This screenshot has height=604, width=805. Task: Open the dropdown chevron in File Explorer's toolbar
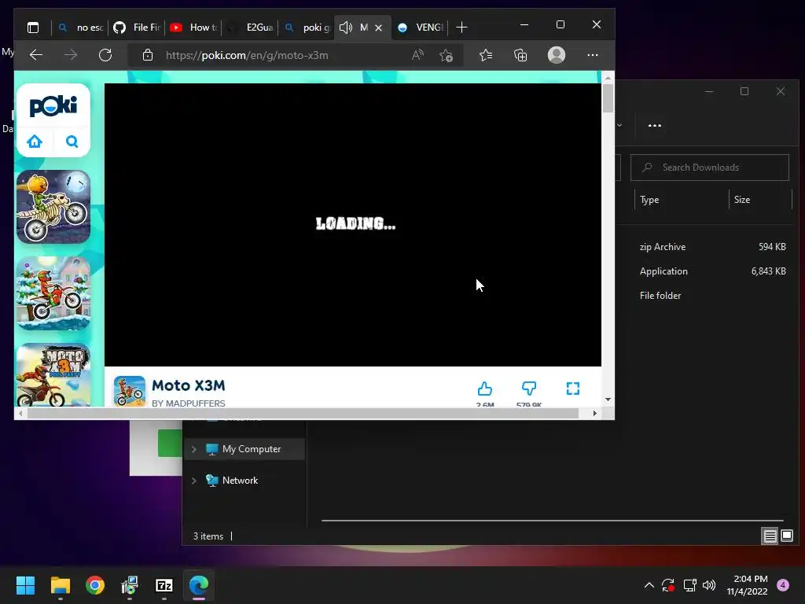coord(619,125)
